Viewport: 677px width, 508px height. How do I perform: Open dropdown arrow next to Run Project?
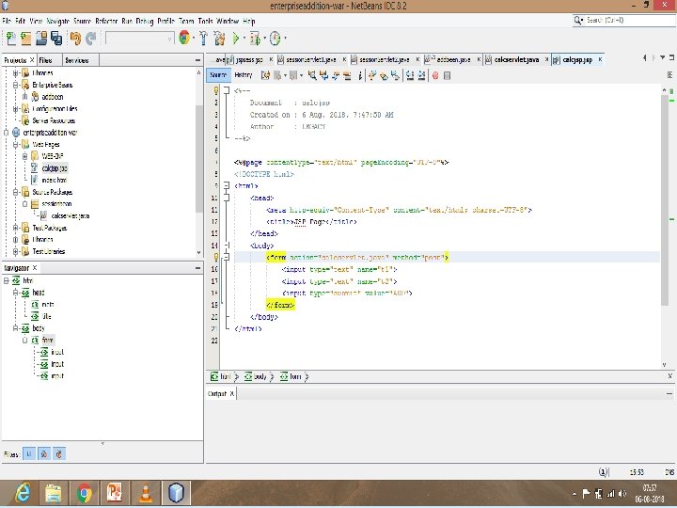(x=244, y=39)
